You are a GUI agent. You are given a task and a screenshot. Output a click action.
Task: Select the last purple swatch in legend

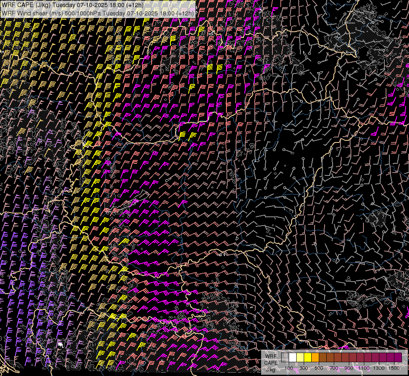coord(398,358)
